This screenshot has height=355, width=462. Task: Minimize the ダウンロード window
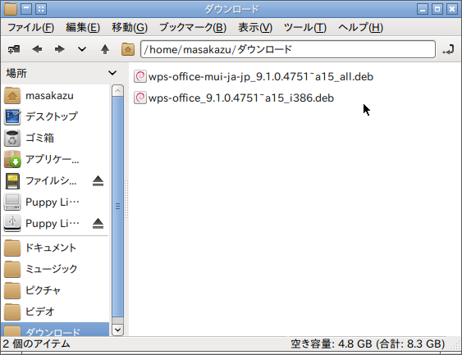(423, 9)
